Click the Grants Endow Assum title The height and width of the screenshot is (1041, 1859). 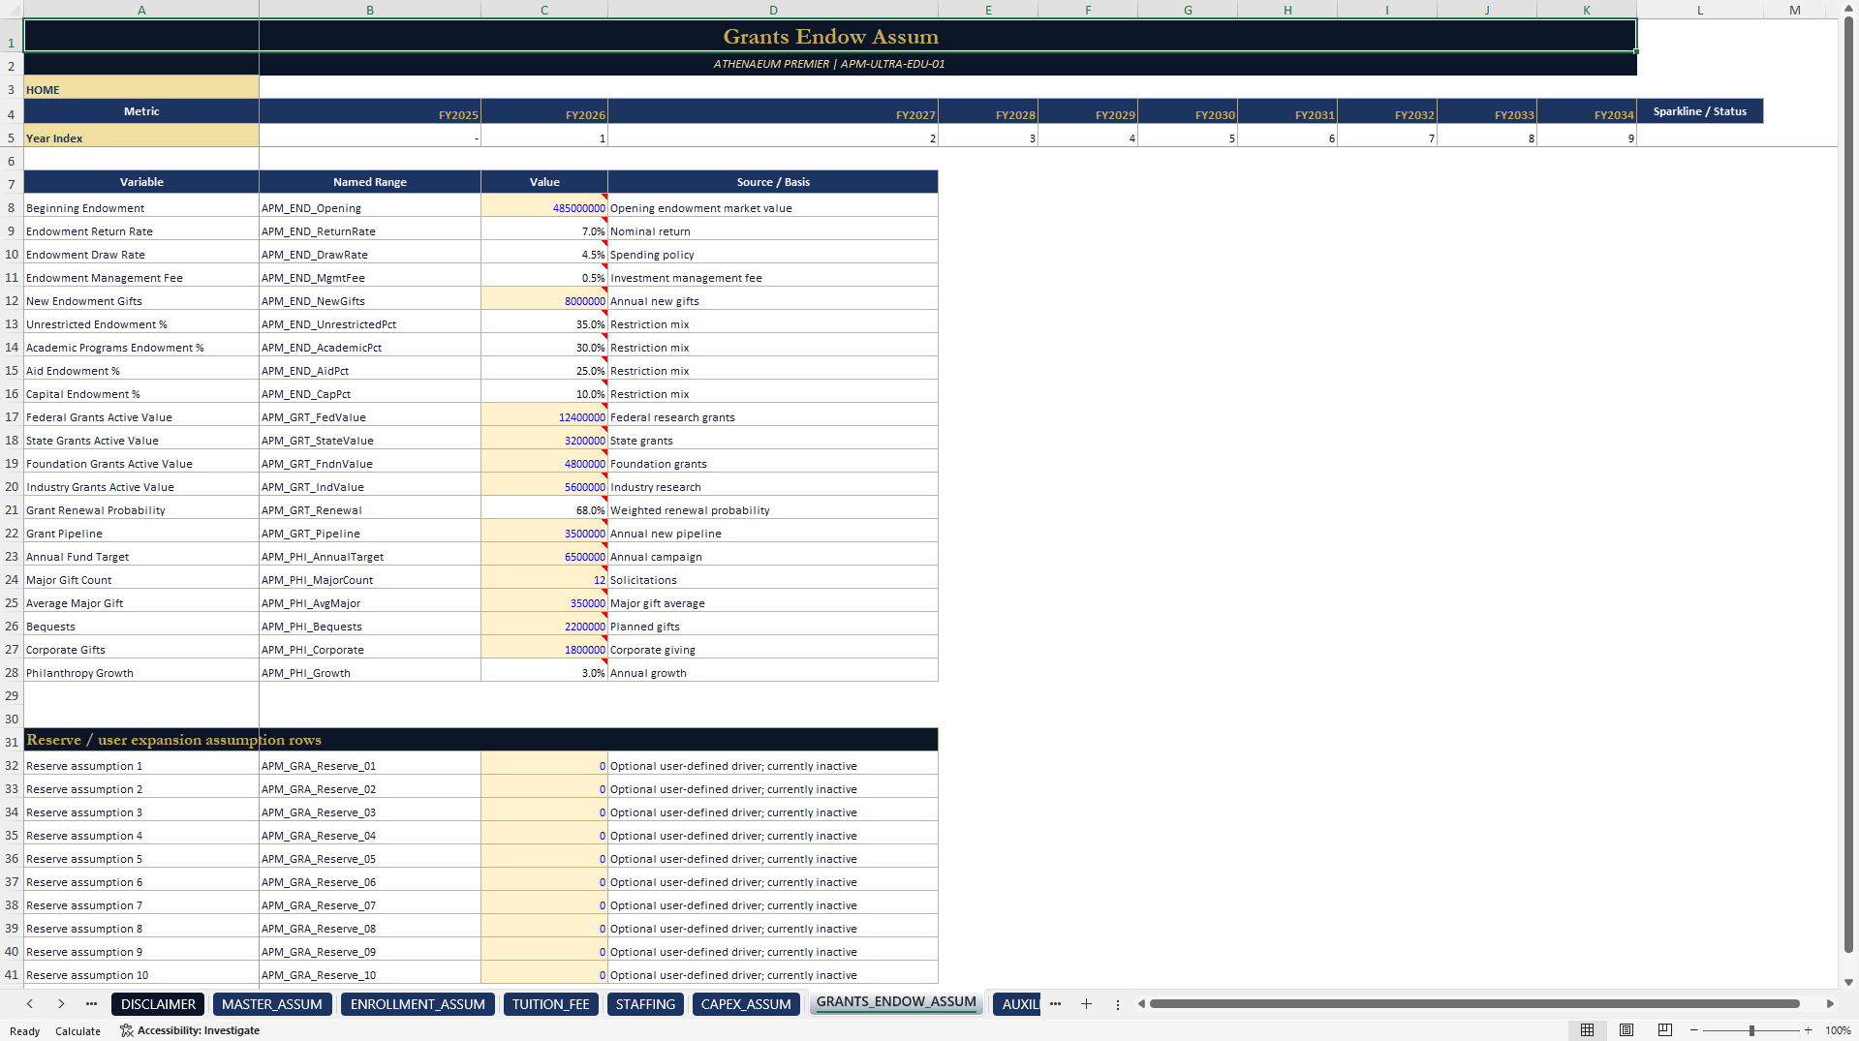tap(830, 36)
